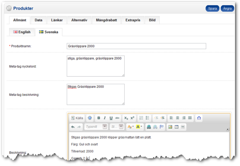The height and width of the screenshot is (166, 240).
Task: Redo the last edit
Action: pyautogui.click(x=79, y=127)
